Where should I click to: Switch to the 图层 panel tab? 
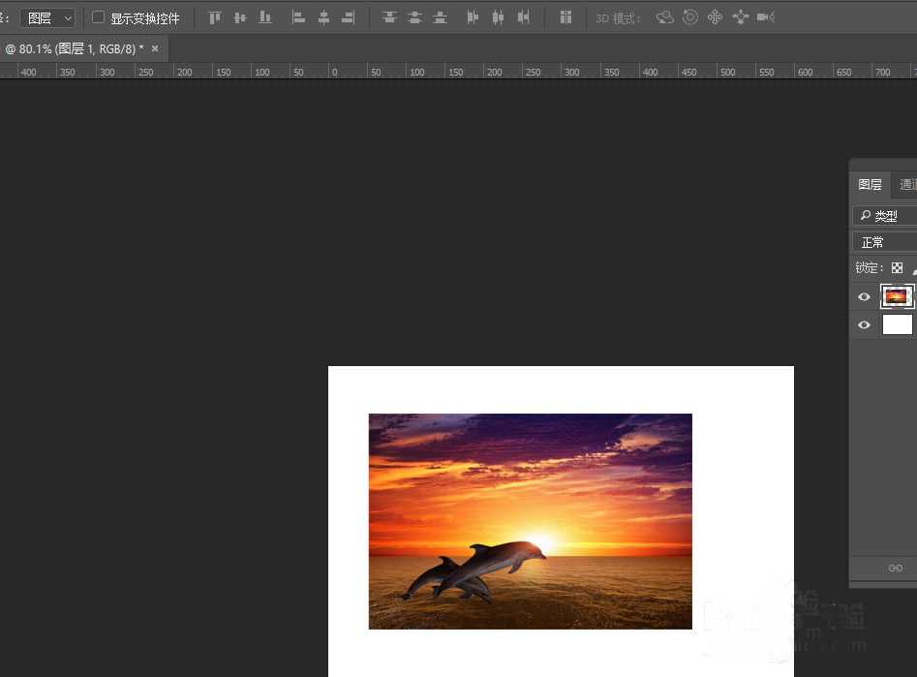tap(870, 184)
